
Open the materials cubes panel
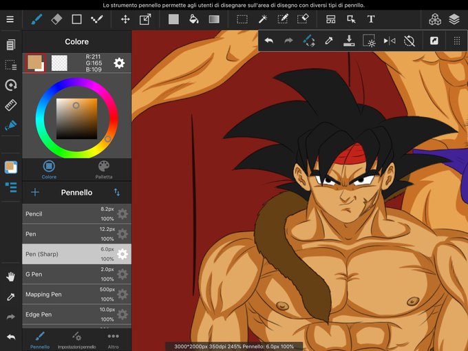tap(435, 19)
